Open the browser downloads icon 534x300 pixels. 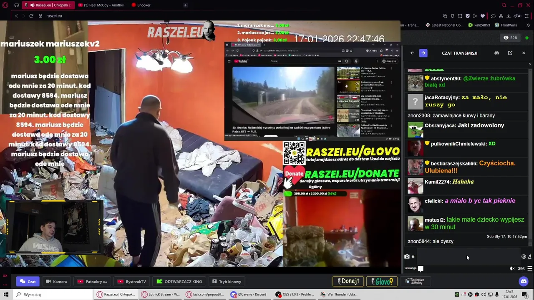point(509,16)
